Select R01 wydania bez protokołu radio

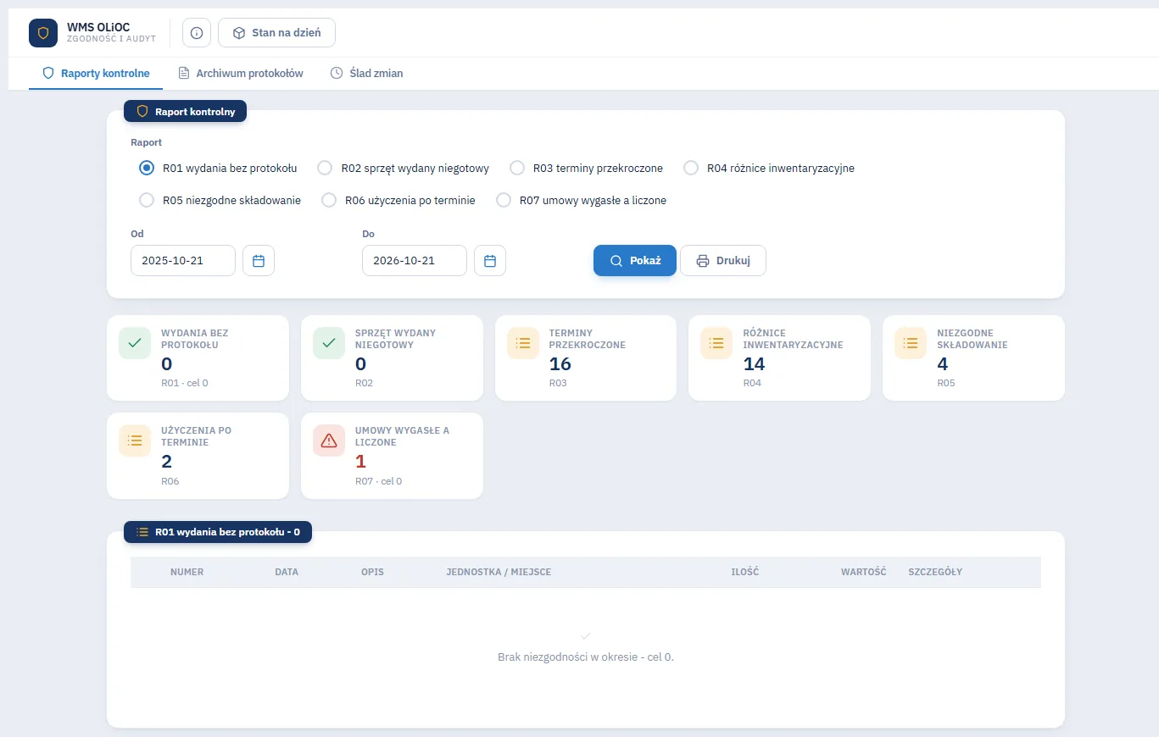146,168
